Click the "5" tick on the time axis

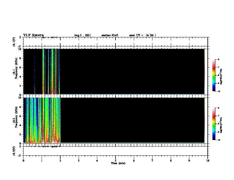(116, 161)
